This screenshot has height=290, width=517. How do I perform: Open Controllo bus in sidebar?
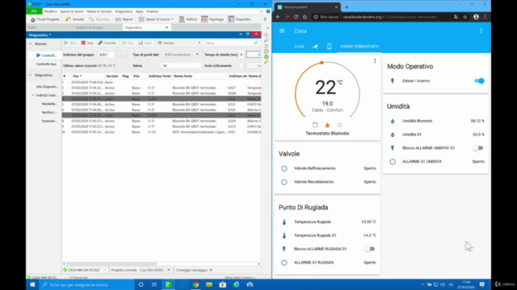[x=46, y=64]
